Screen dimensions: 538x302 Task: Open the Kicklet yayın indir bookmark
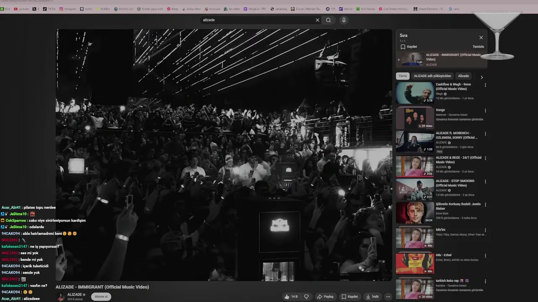(x=150, y=9)
